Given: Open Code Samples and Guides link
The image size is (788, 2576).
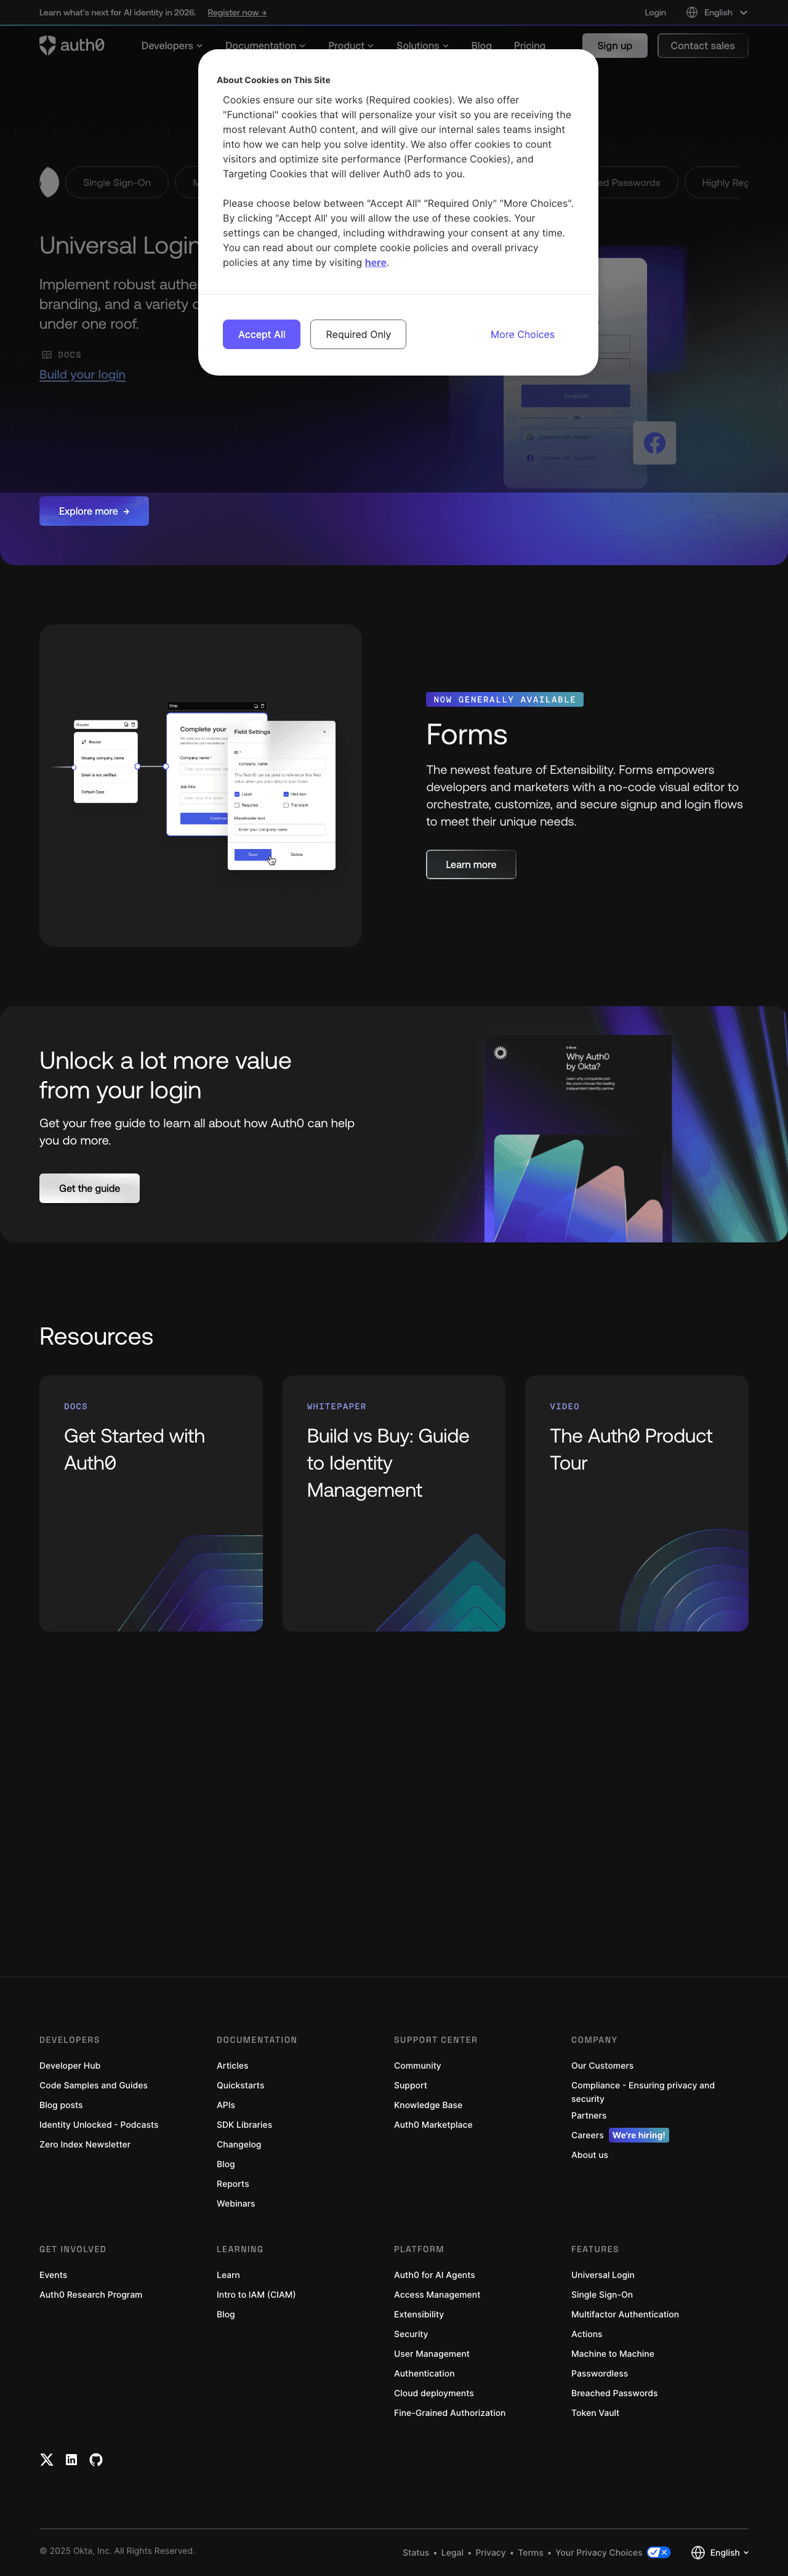Looking at the screenshot, I should pyautogui.click(x=93, y=2086).
